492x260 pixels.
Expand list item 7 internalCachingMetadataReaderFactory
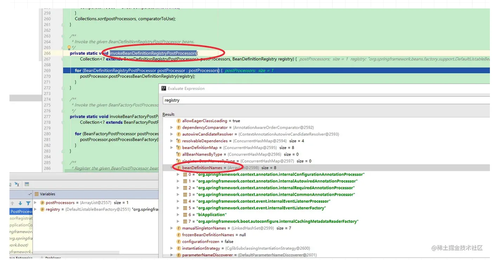[x=179, y=222]
